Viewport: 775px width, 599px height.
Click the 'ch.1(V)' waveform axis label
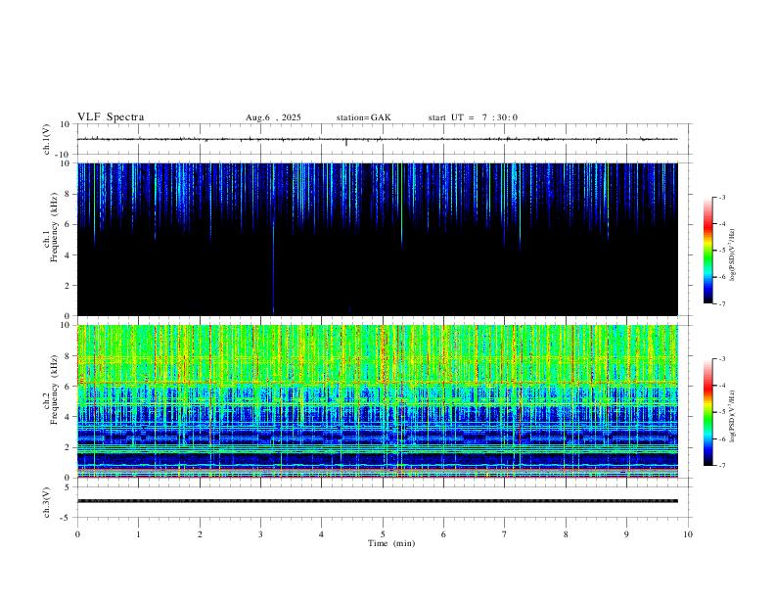(47, 139)
